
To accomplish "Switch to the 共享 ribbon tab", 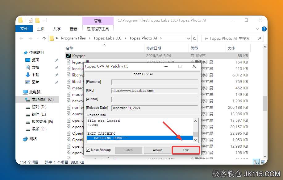I will (57, 29).
